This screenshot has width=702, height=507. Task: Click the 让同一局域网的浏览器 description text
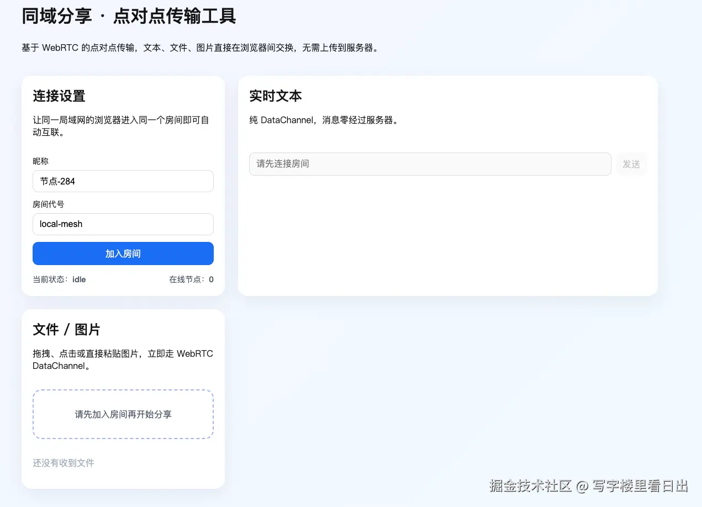click(121, 126)
